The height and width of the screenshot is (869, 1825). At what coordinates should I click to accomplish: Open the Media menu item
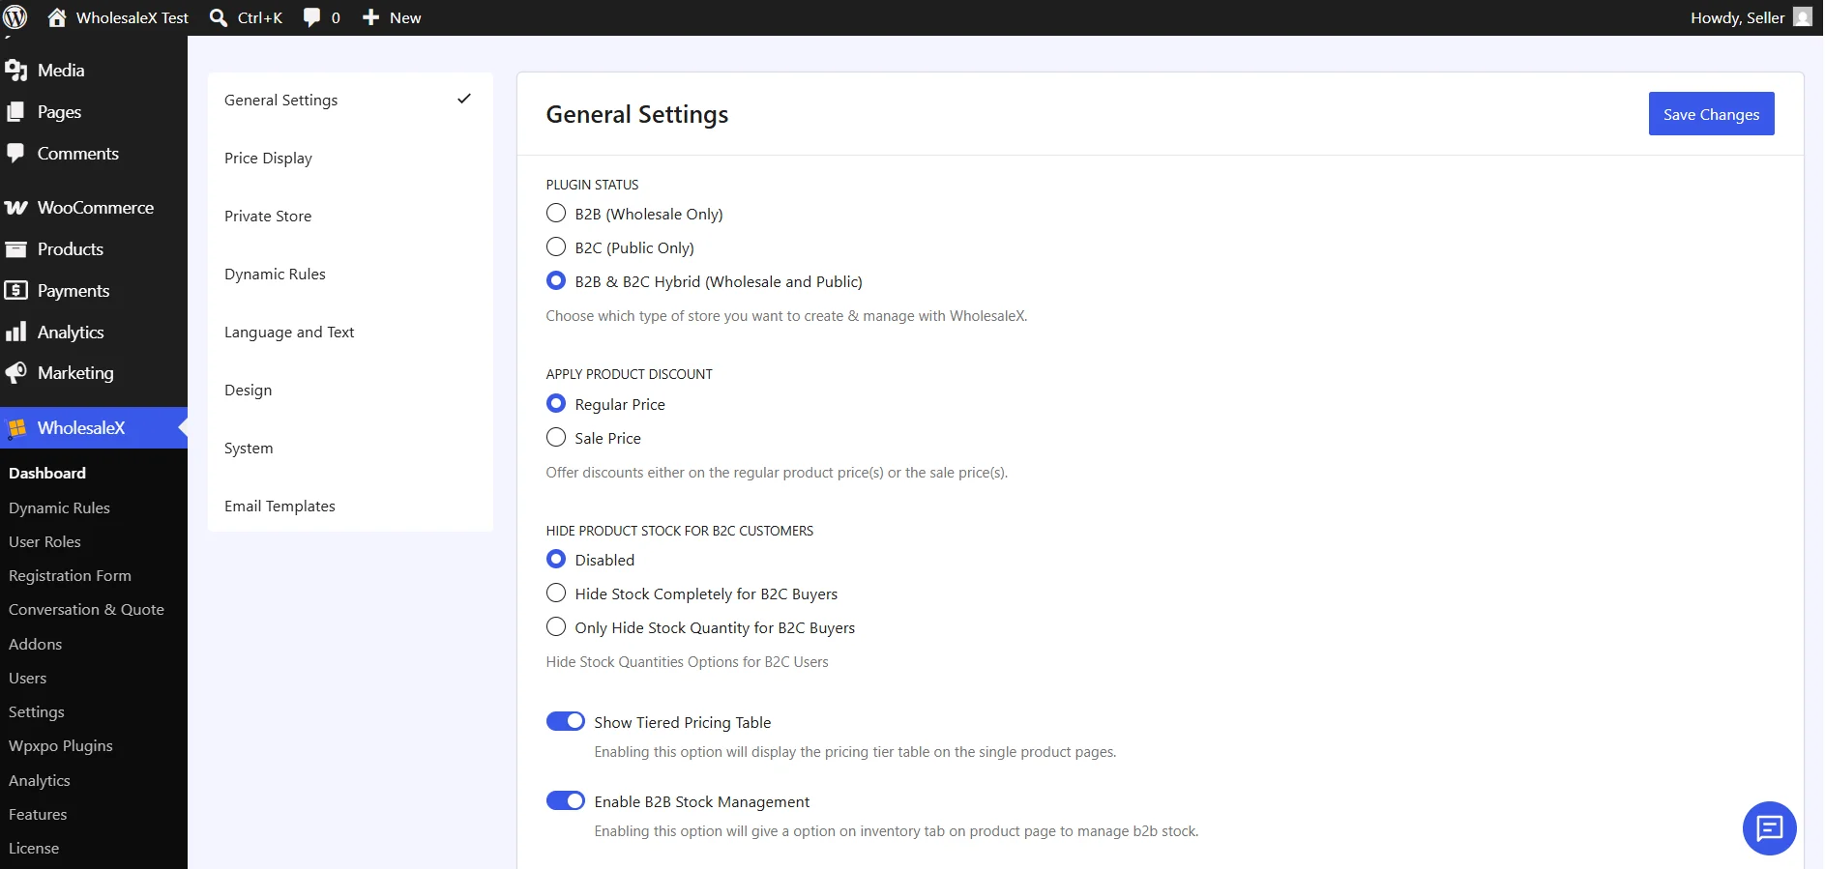click(94, 71)
